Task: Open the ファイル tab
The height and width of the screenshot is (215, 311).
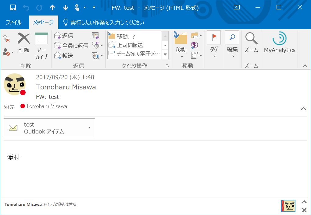Action: (x=14, y=22)
